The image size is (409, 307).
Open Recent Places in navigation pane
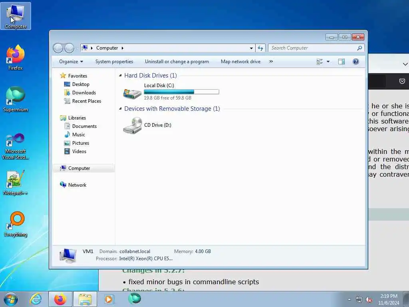click(87, 101)
